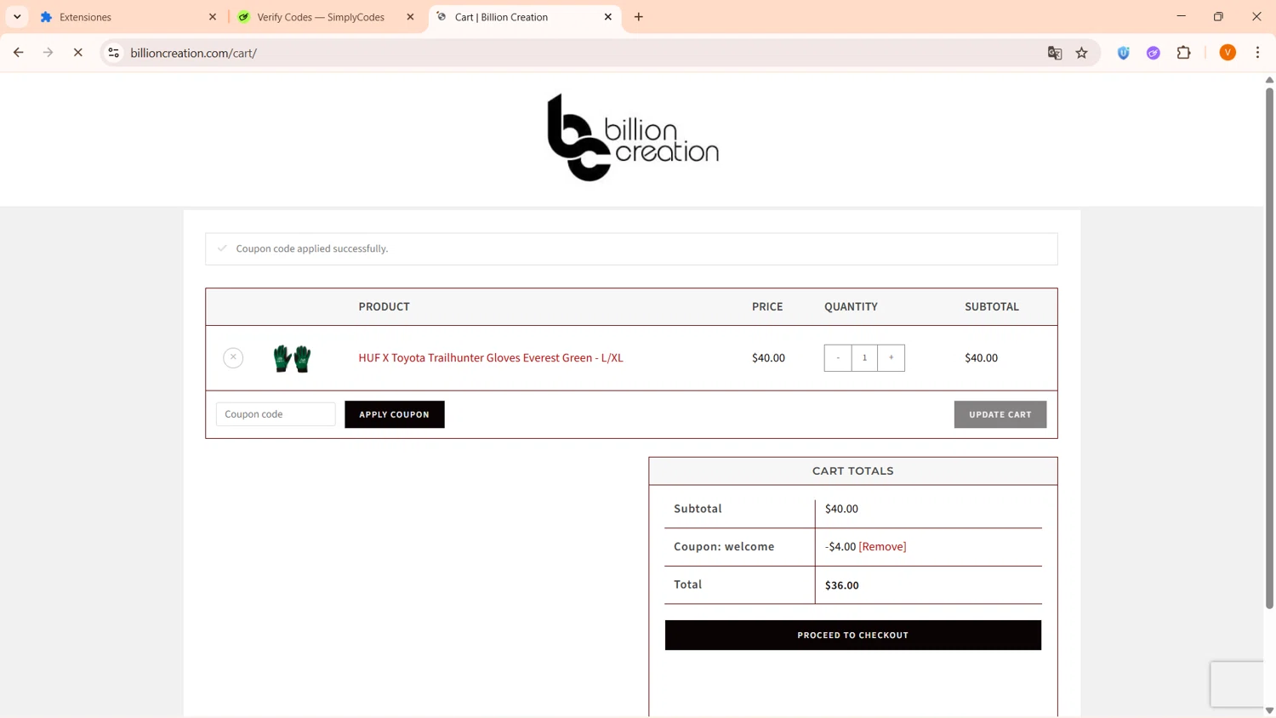Decrease quantity with the minus button
The image size is (1276, 718).
(838, 358)
